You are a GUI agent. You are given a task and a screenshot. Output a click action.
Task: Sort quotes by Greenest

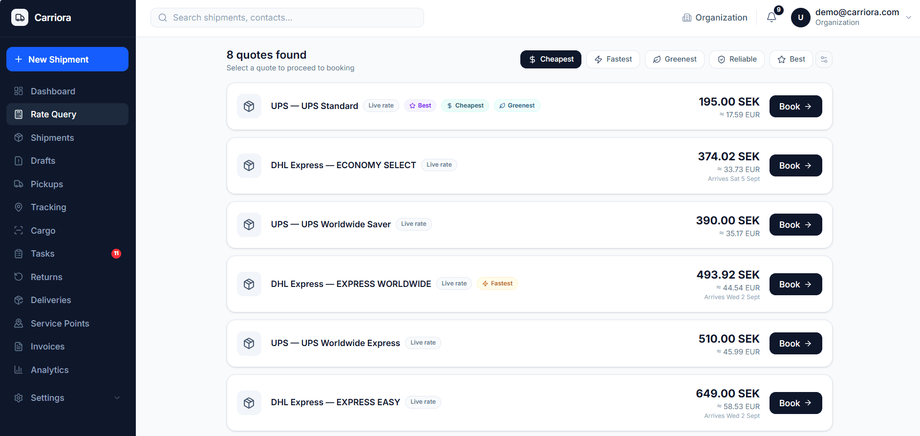(675, 60)
